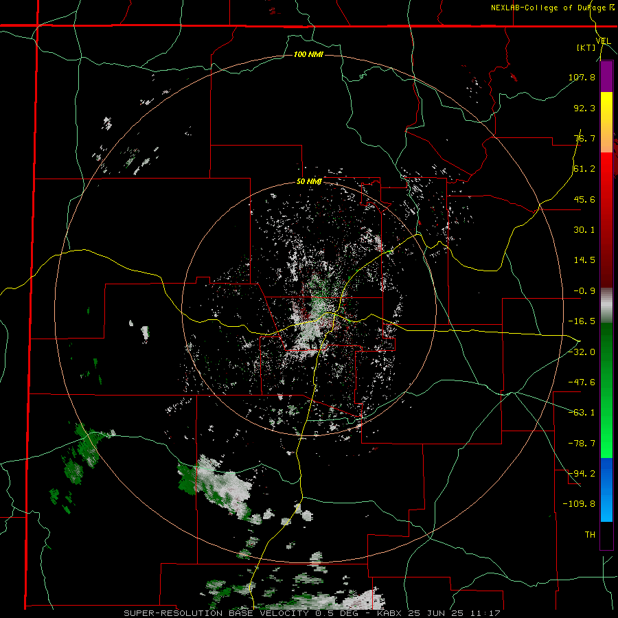This screenshot has width=618, height=618.
Task: Select the 92.3 velocity scale value
Action: click(584, 108)
